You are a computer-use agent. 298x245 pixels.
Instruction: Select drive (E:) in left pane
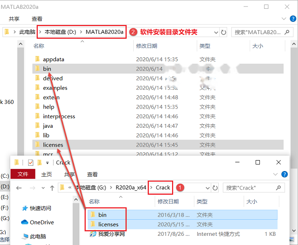4,197
